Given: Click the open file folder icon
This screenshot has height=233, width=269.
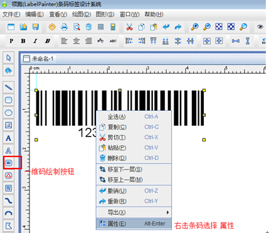Looking at the screenshot, I should coord(23,27).
